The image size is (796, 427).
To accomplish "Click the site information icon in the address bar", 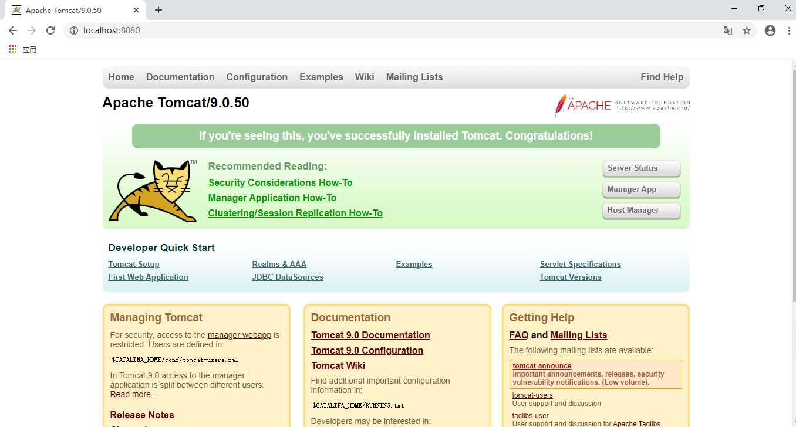I will tap(74, 30).
